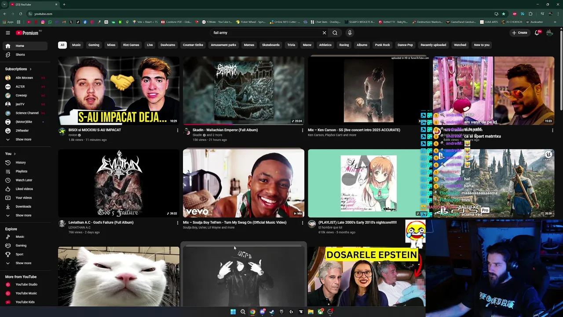The width and height of the screenshot is (563, 317).
Task: Click the Steam icon in the taskbar
Action: [x=272, y=312]
